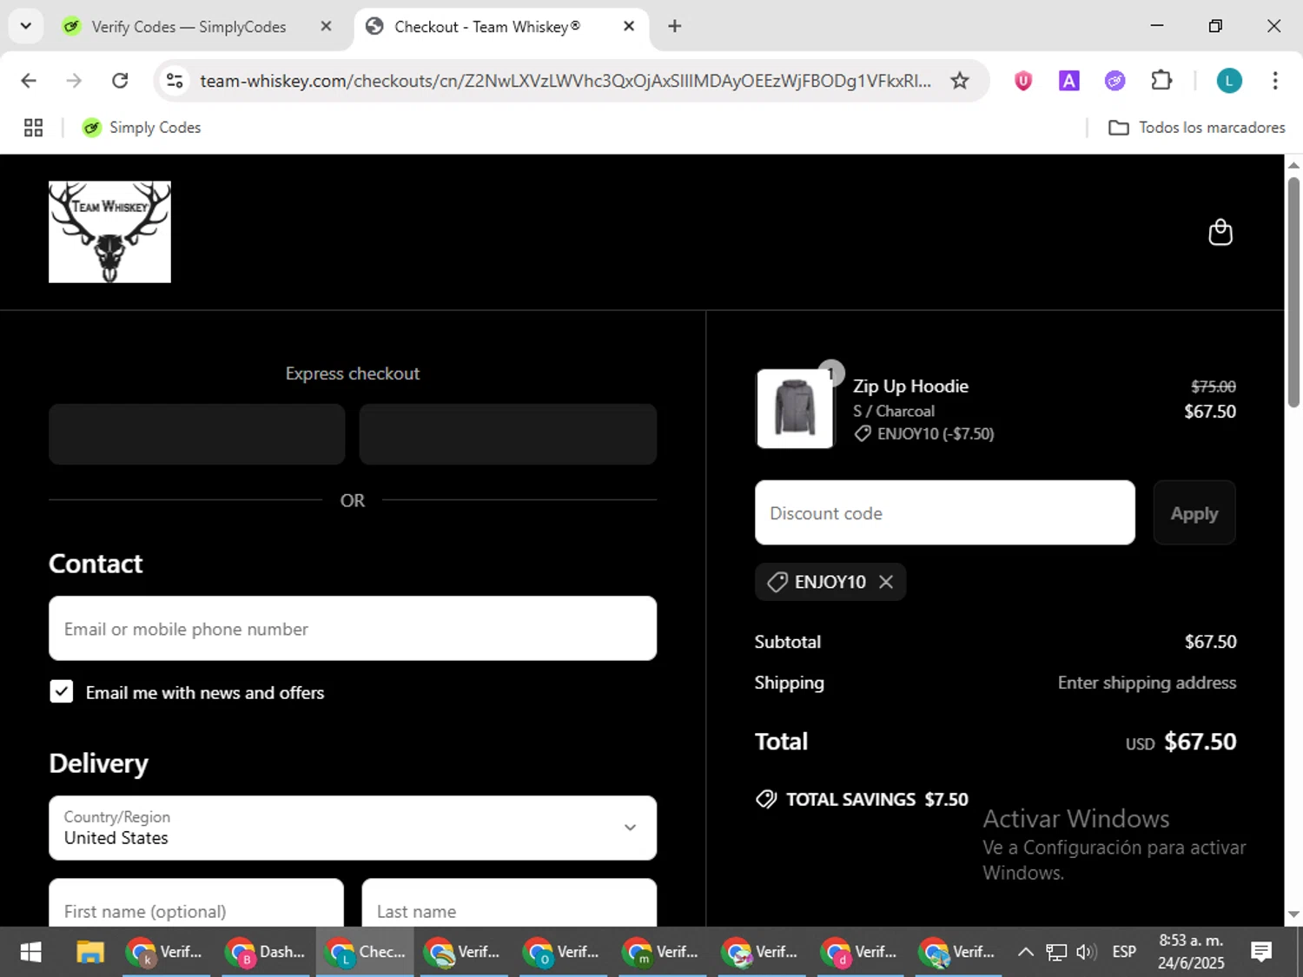Remove the ENJOY10 discount code

pos(886,582)
